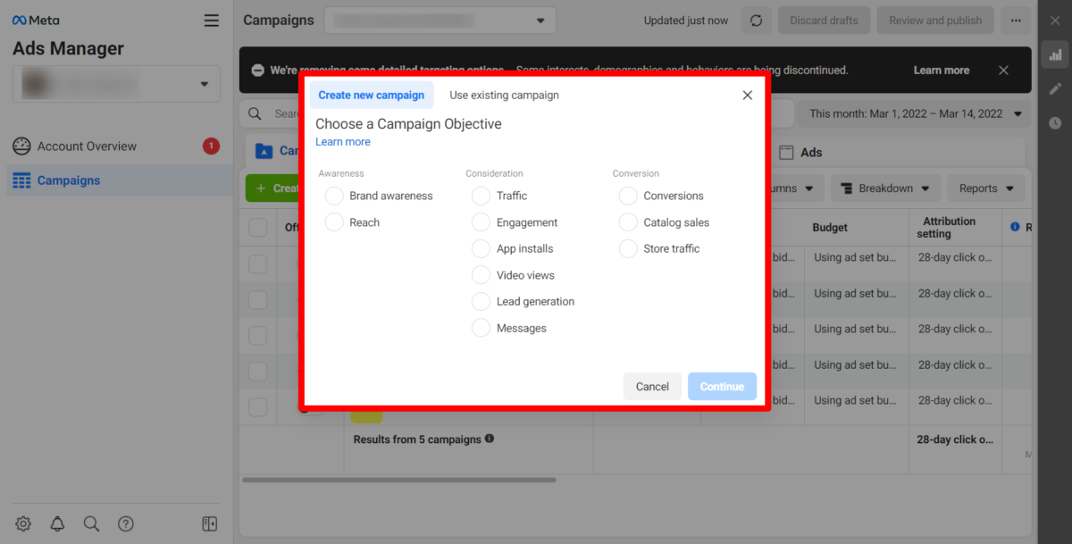Select the Brand awareness objective

click(x=334, y=196)
